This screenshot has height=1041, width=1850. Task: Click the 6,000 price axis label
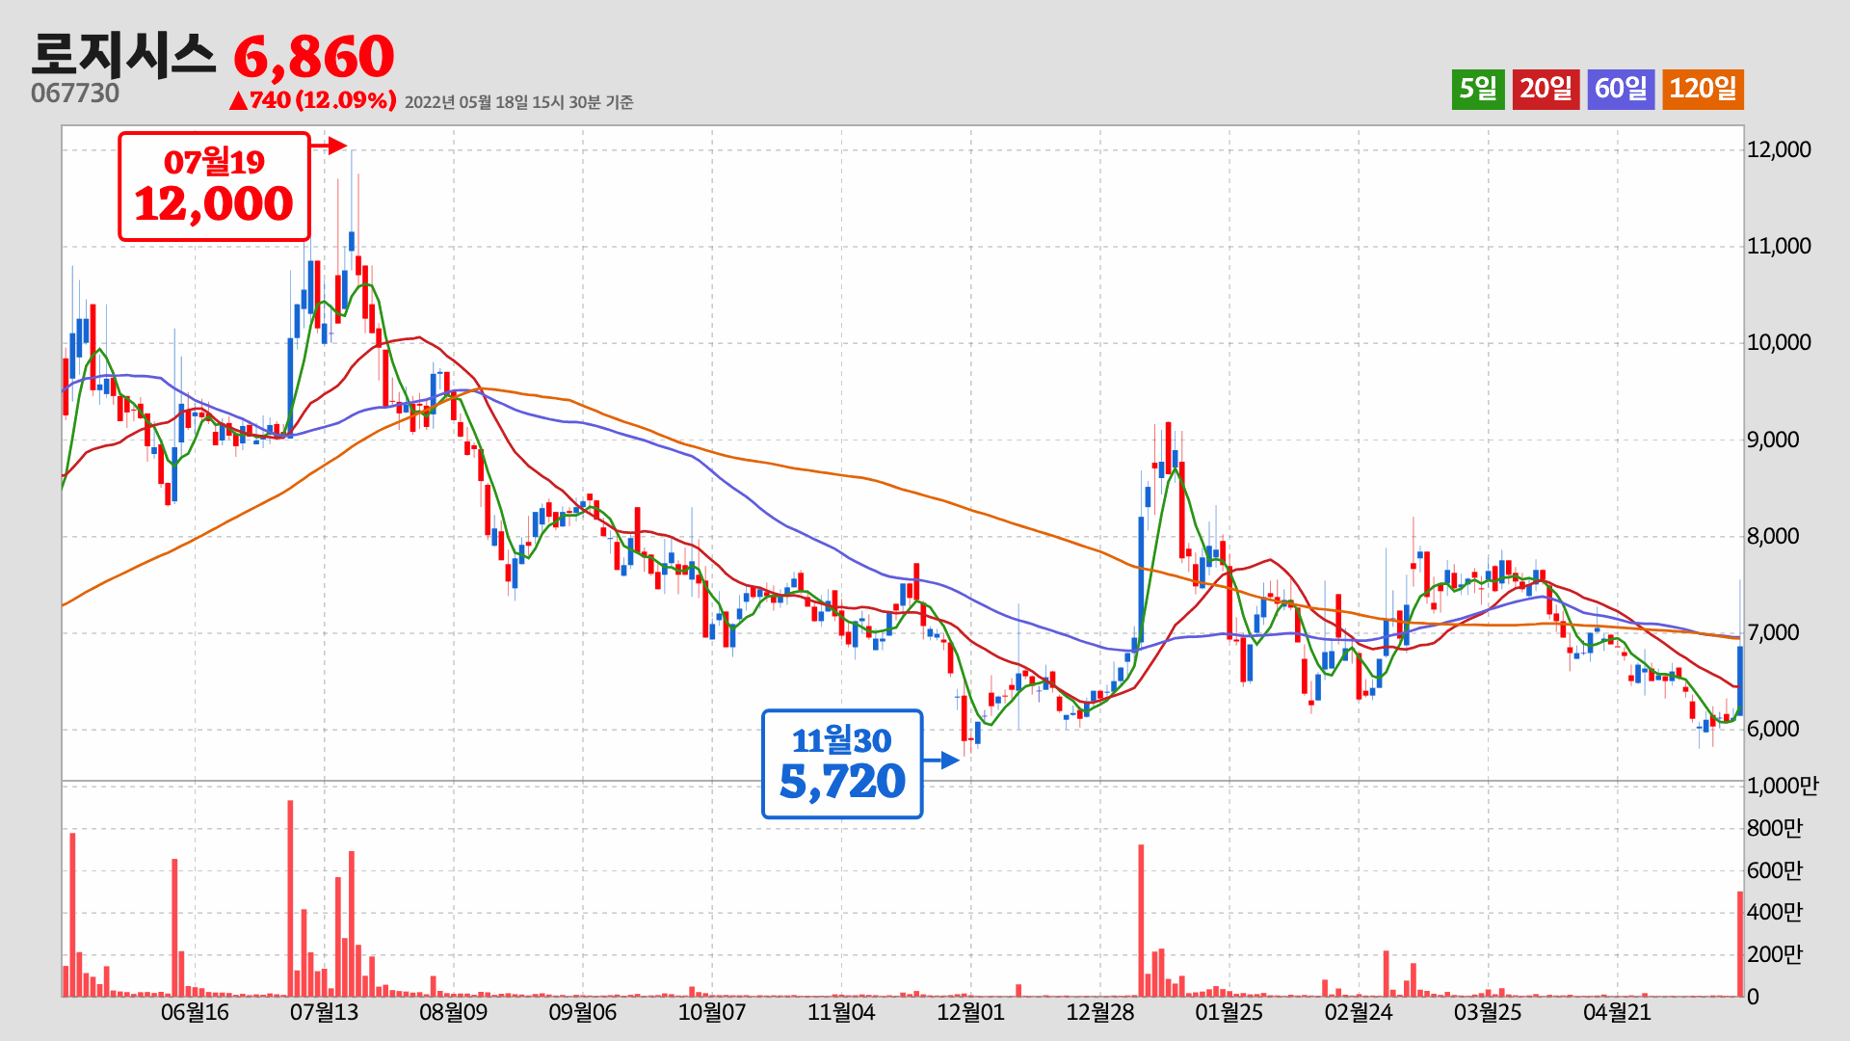pyautogui.click(x=1773, y=729)
